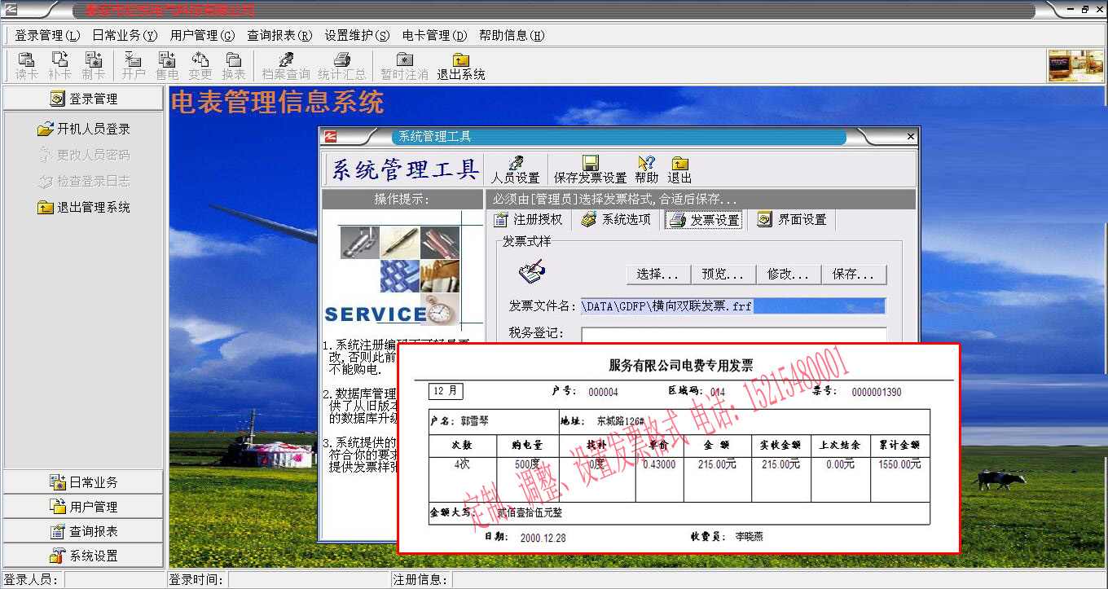This screenshot has width=1108, height=589.
Task: Open the 设置维护(S) menu
Action: point(357,36)
